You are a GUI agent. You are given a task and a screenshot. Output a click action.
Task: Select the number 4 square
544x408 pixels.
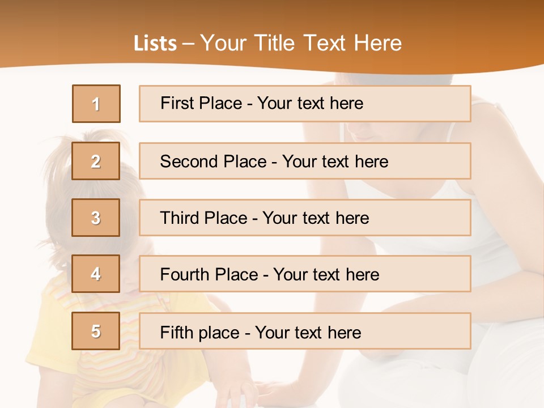(96, 274)
